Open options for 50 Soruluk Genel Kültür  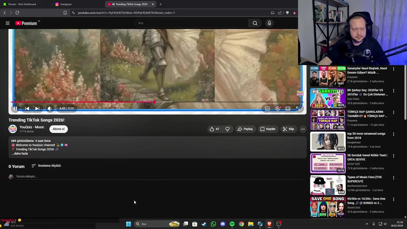click(393, 156)
